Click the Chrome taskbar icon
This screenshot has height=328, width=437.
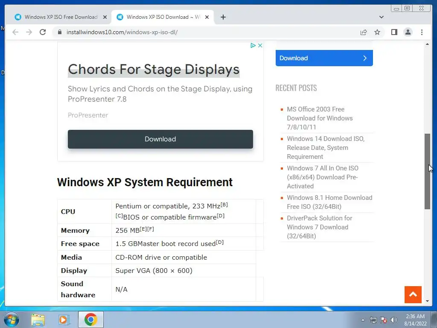[x=91, y=319]
